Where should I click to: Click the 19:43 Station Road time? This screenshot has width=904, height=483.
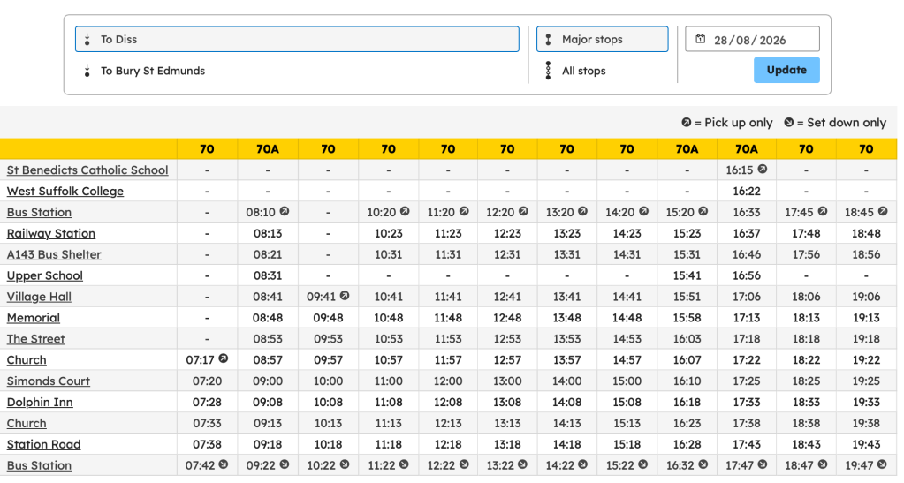pyautogui.click(x=866, y=444)
